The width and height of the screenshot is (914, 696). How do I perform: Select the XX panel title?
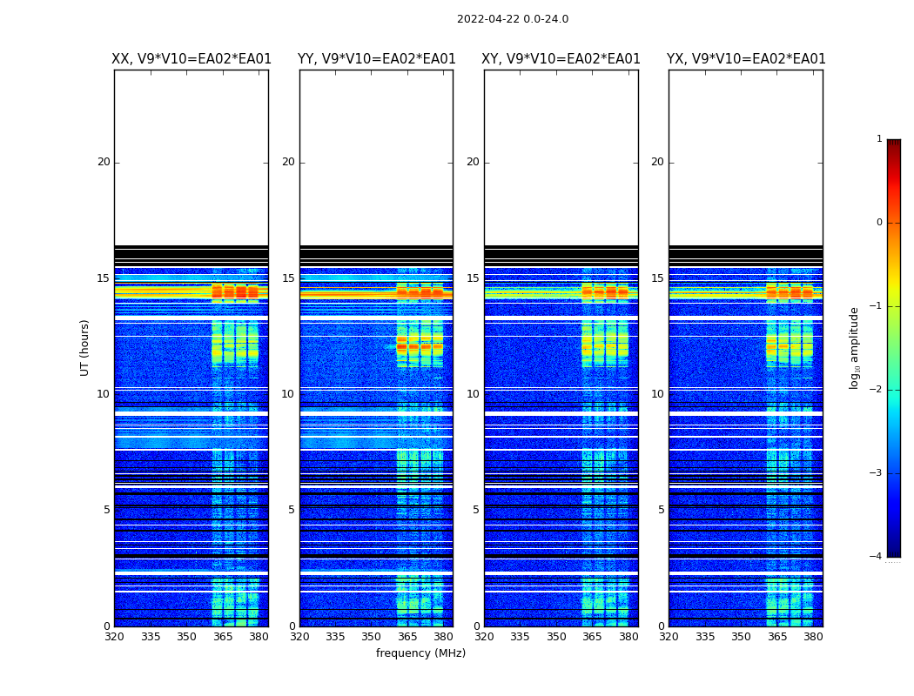192,59
